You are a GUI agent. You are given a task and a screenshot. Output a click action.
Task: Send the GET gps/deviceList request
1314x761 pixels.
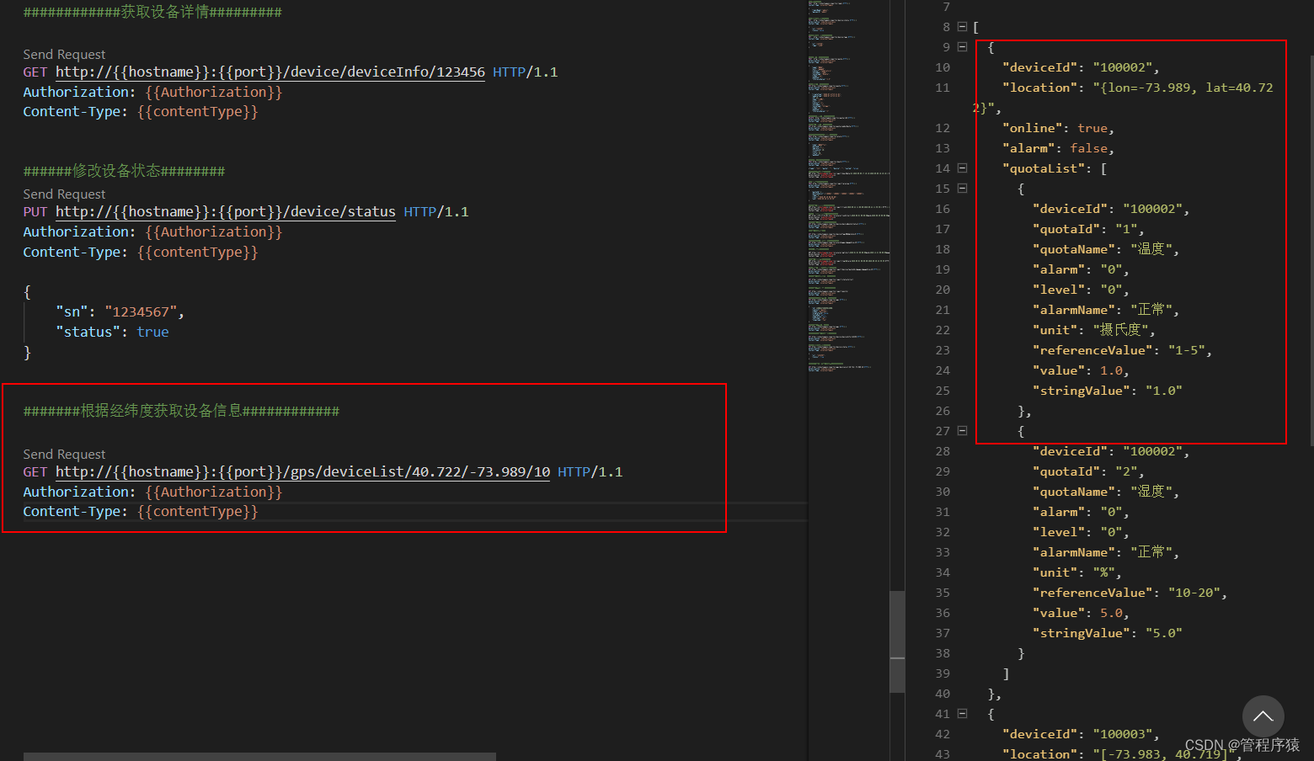(64, 454)
